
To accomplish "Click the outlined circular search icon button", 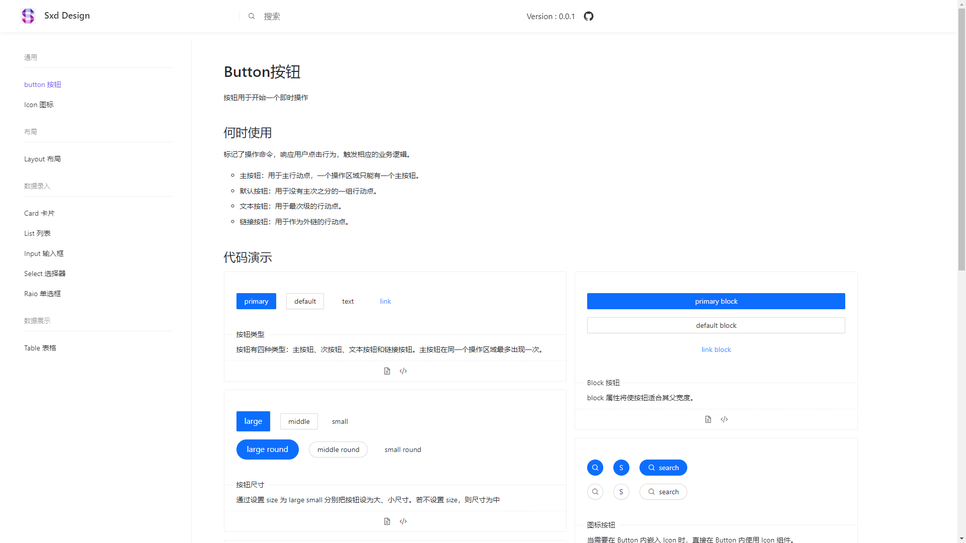I will coord(595,492).
